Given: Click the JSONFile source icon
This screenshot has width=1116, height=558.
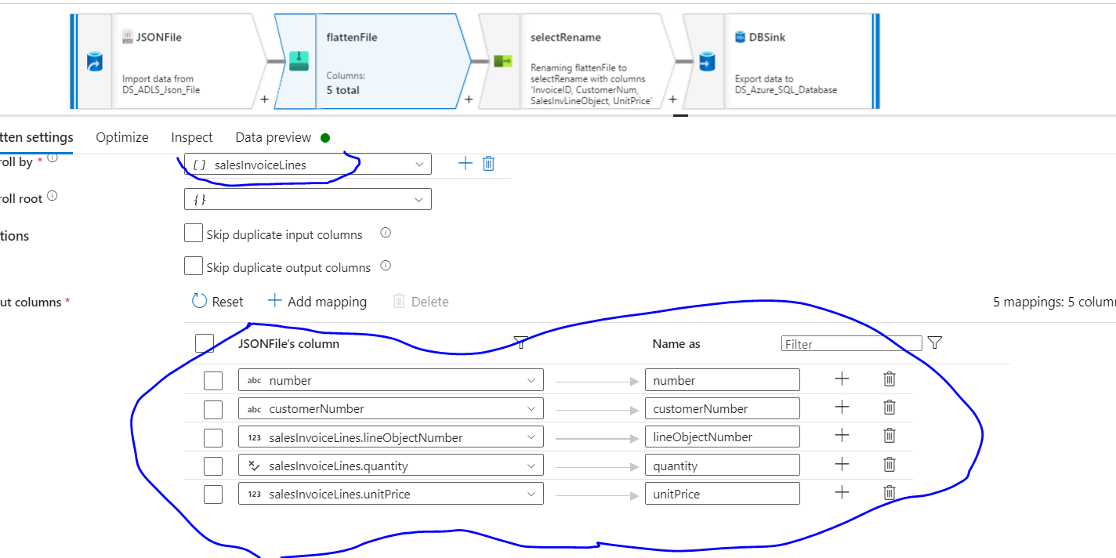Looking at the screenshot, I should pyautogui.click(x=95, y=60).
